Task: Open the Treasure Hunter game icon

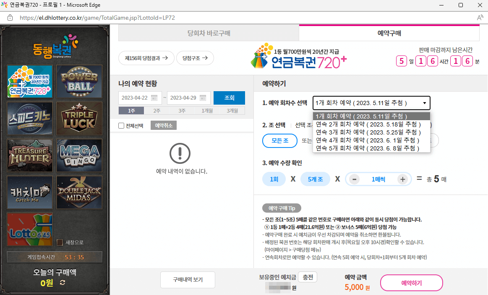Action: coord(30,155)
